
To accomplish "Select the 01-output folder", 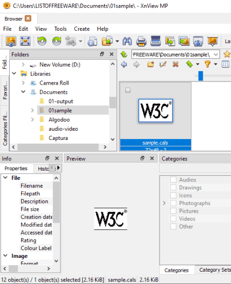I will pyautogui.click(x=61, y=102).
